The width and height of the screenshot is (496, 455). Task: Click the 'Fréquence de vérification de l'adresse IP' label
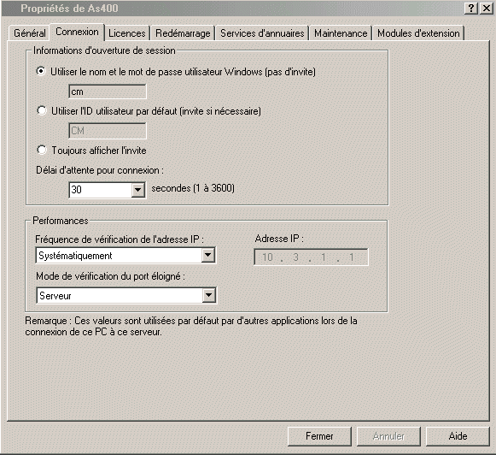click(120, 239)
